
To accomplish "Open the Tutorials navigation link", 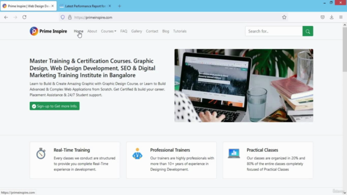I will coord(179,31).
